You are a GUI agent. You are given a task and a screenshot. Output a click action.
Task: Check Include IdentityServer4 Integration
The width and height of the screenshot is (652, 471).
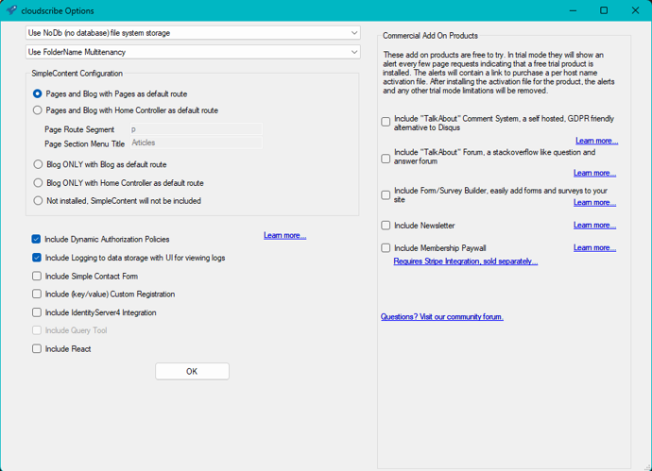[37, 312]
